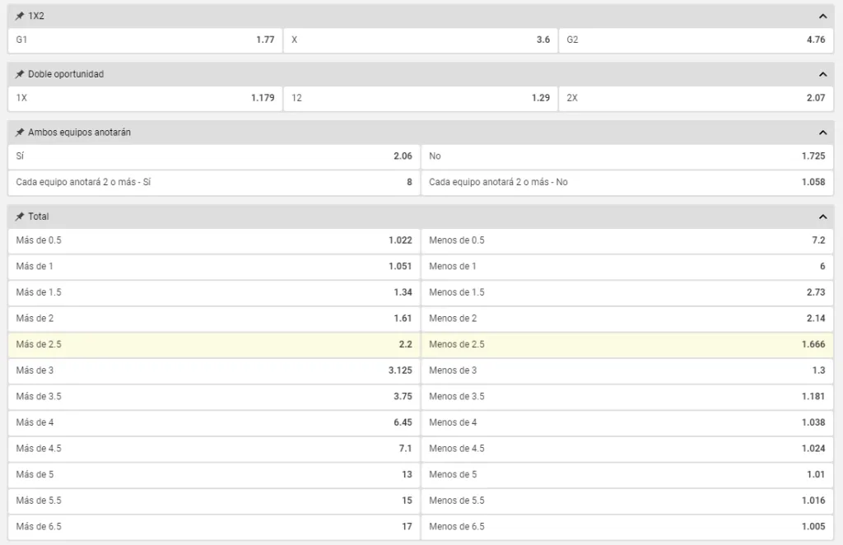Choose No at odds 1.725

pos(627,156)
